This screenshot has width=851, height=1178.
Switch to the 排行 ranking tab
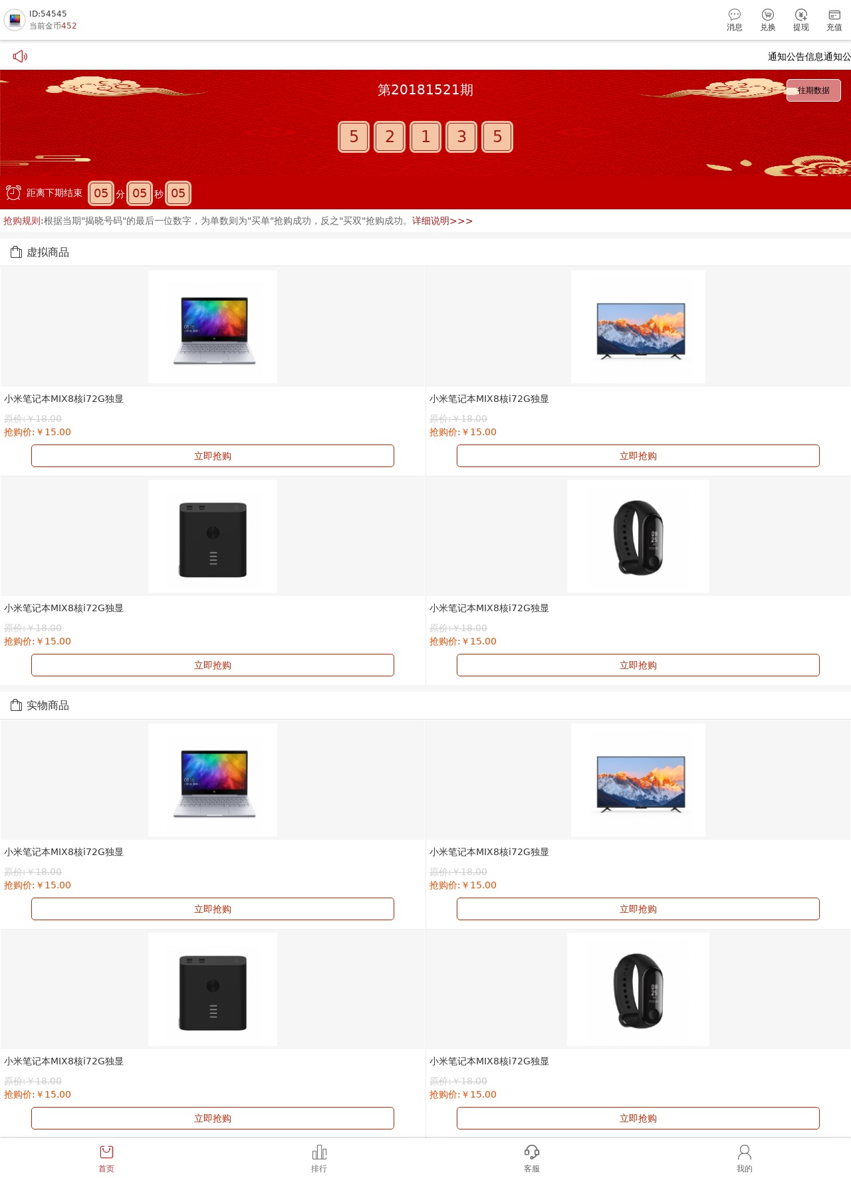pos(319,1158)
